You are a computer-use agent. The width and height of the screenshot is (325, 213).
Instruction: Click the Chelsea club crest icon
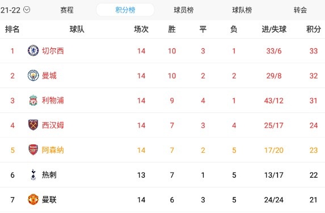33,51
